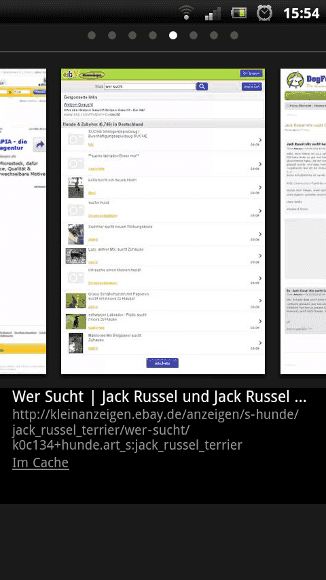Select the third page indicator dot
Screen dimensions: 326x580
point(132,35)
